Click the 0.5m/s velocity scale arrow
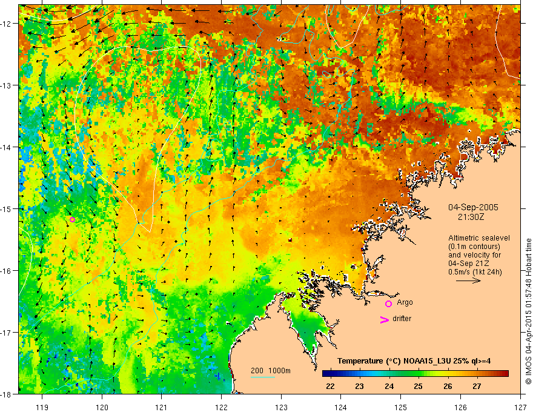 (468, 281)
